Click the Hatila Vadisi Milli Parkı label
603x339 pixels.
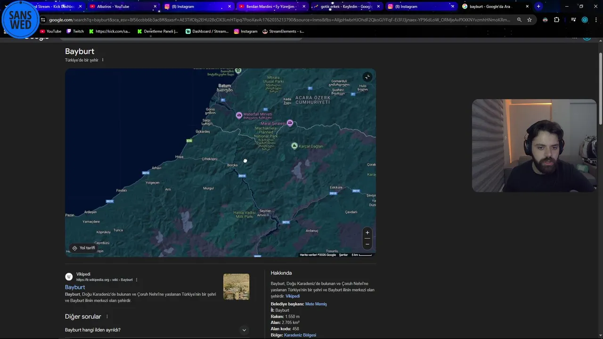244,214
